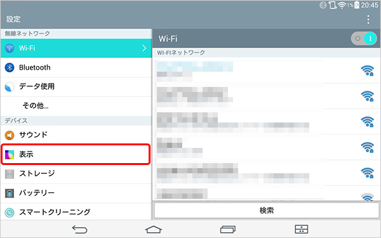Click the 設定 title text

pos(13,19)
